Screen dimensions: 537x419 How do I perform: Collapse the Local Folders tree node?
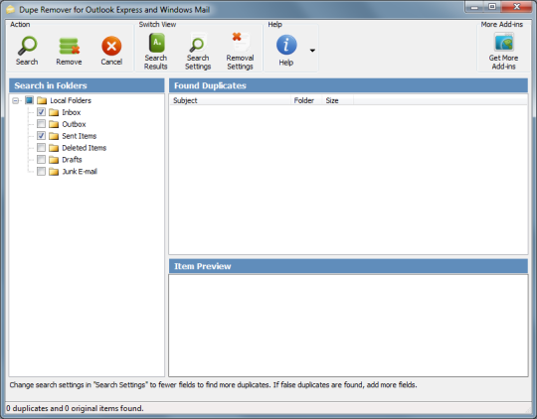15,100
